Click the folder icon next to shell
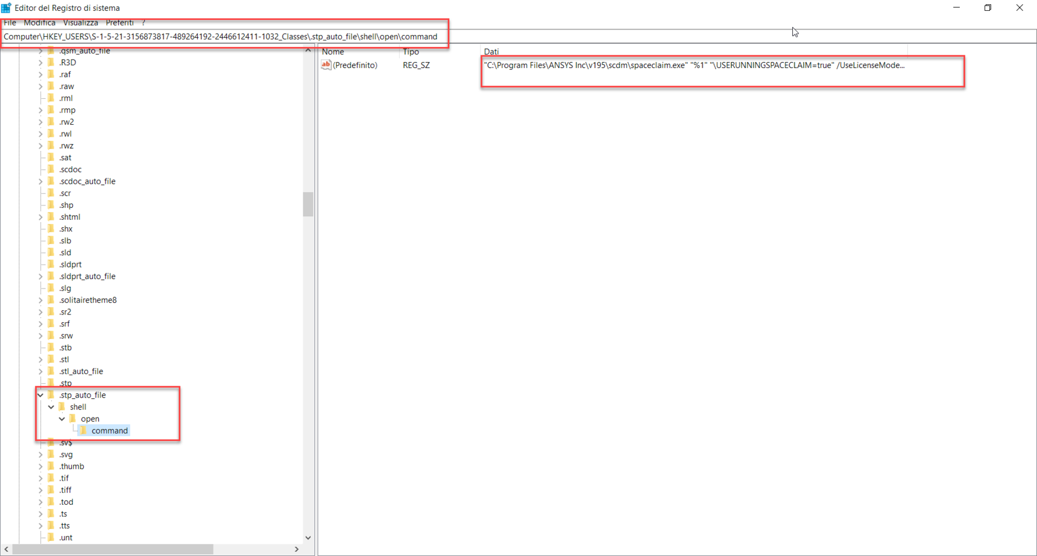 [62, 407]
